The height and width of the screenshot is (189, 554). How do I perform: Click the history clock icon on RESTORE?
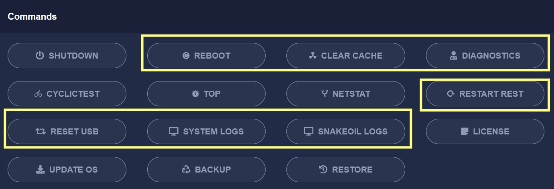pyautogui.click(x=323, y=170)
